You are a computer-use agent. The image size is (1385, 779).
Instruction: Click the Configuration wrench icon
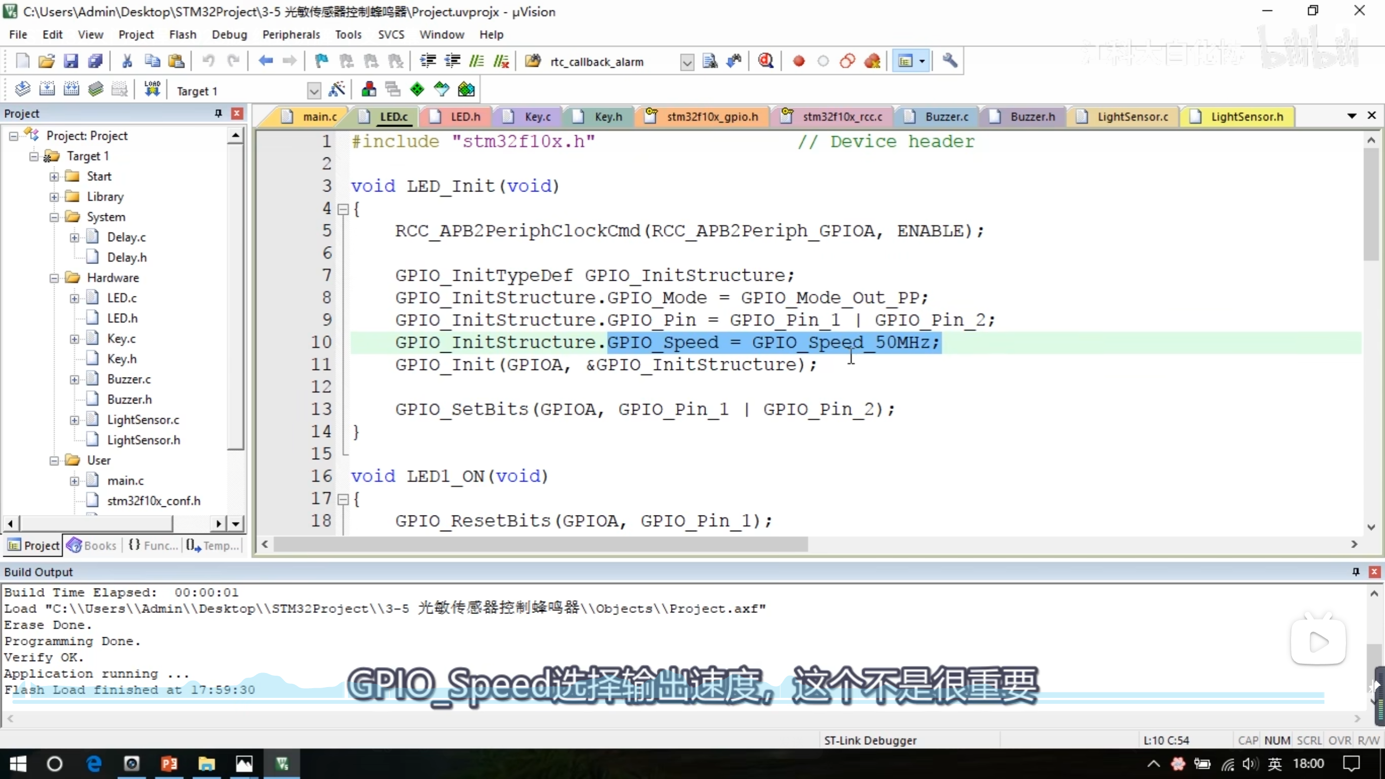[950, 61]
